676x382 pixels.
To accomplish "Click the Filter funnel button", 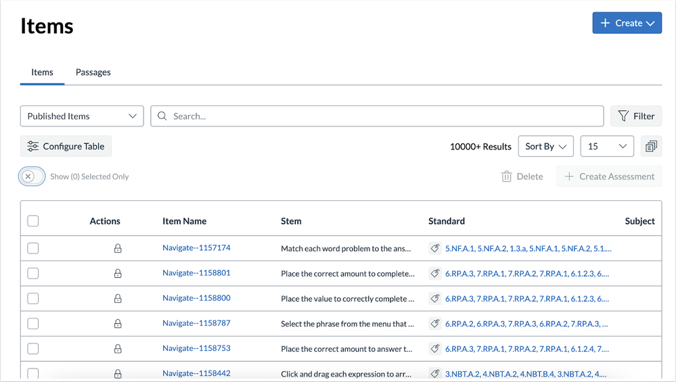I will click(x=636, y=116).
